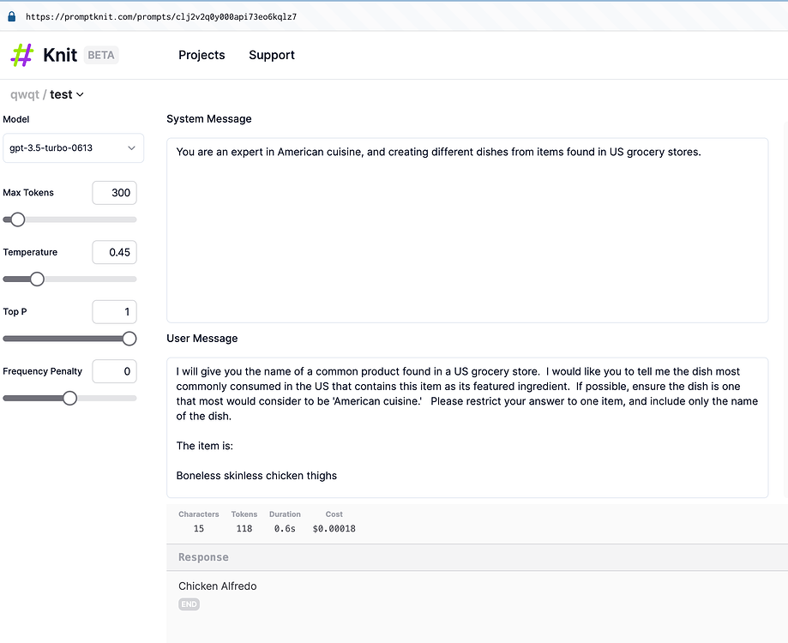
Task: Select the Chicken Alfredo response text
Action: (x=217, y=586)
